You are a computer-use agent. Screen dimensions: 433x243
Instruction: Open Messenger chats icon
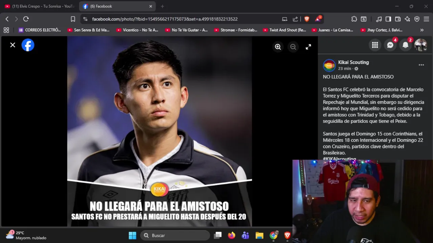[x=390, y=45]
